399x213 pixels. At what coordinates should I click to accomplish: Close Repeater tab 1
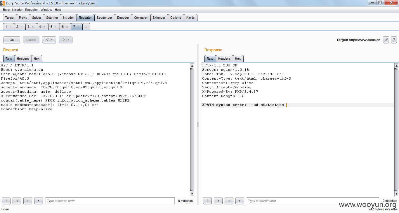pos(10,27)
